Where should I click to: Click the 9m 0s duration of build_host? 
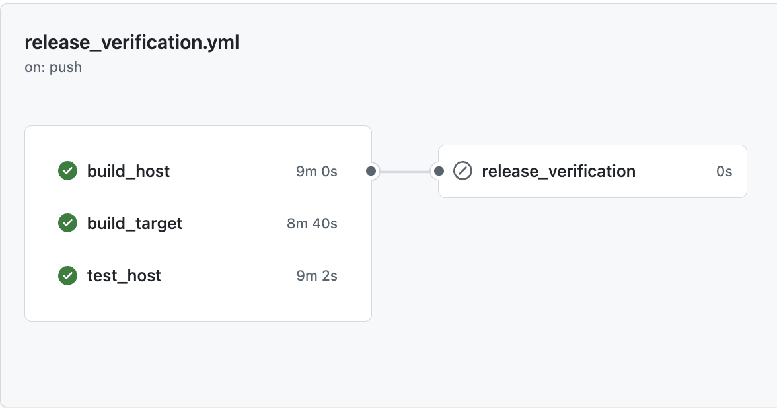pos(316,171)
